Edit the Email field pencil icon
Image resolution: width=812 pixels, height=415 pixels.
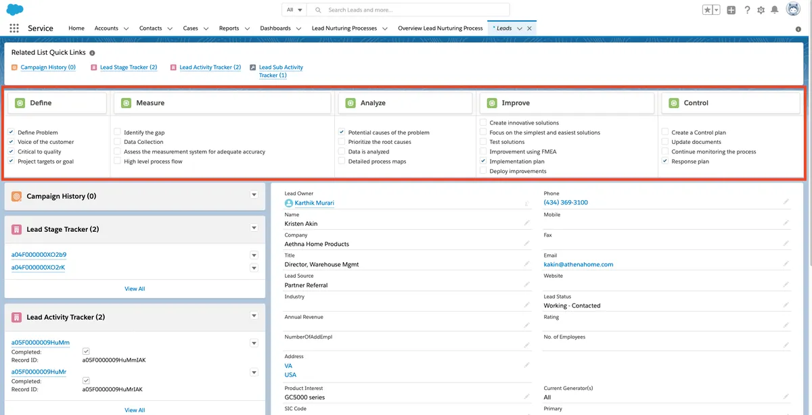(x=786, y=264)
